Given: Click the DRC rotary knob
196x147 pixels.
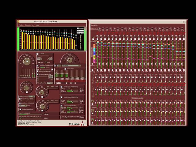Looking at the screenshot, I should [70, 60].
